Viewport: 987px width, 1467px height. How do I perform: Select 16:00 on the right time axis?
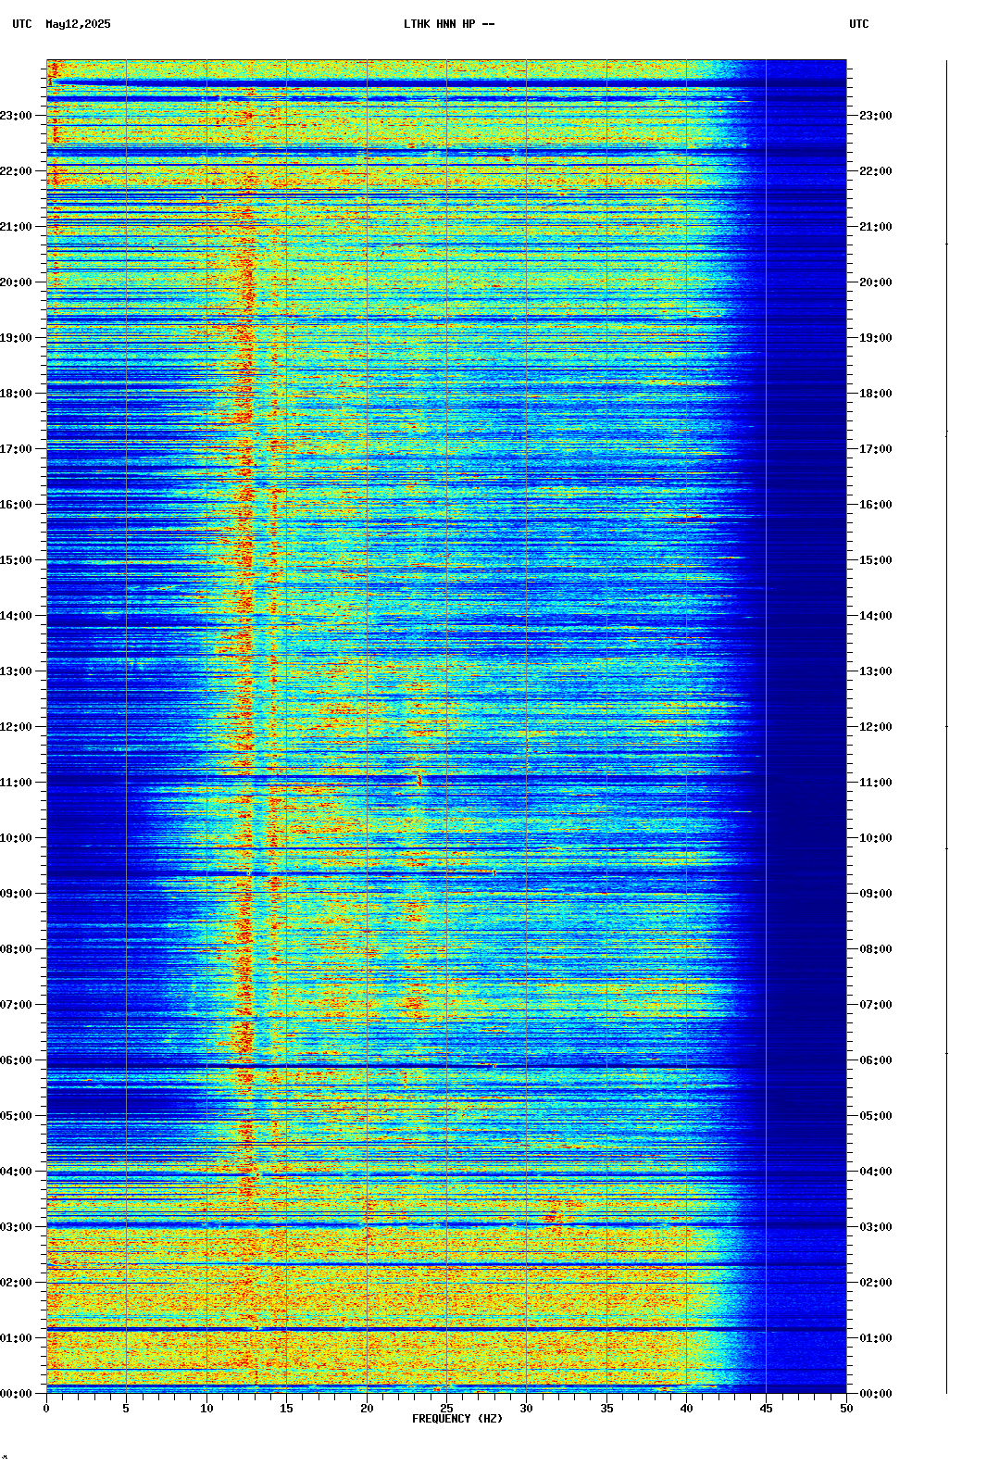876,505
